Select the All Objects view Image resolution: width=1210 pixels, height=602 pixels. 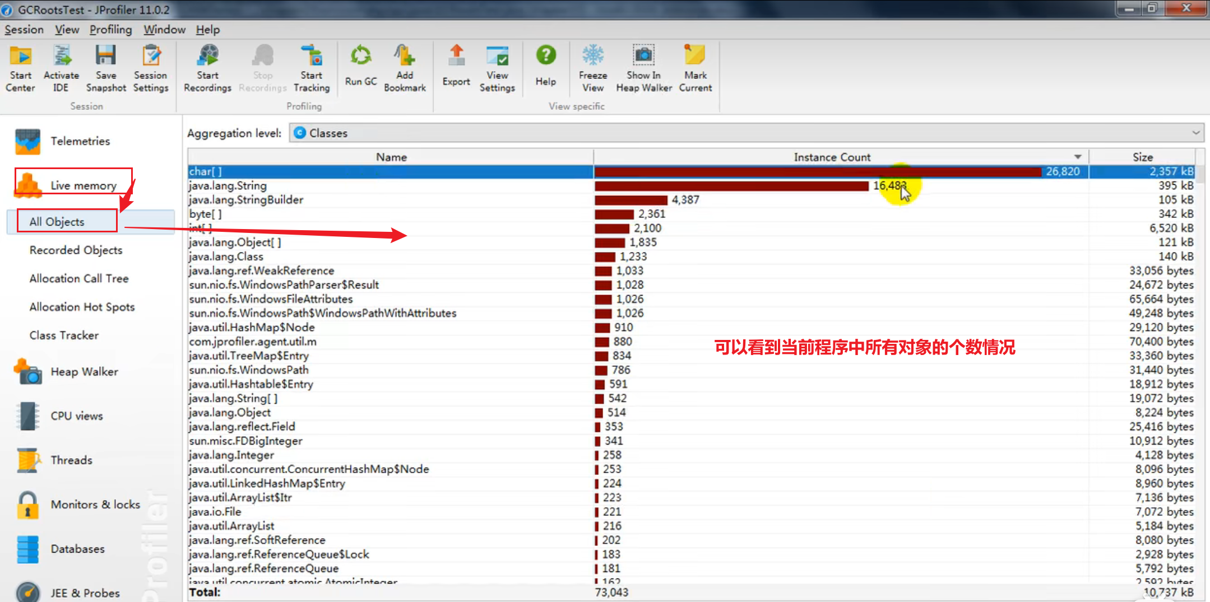pyautogui.click(x=91, y=222)
